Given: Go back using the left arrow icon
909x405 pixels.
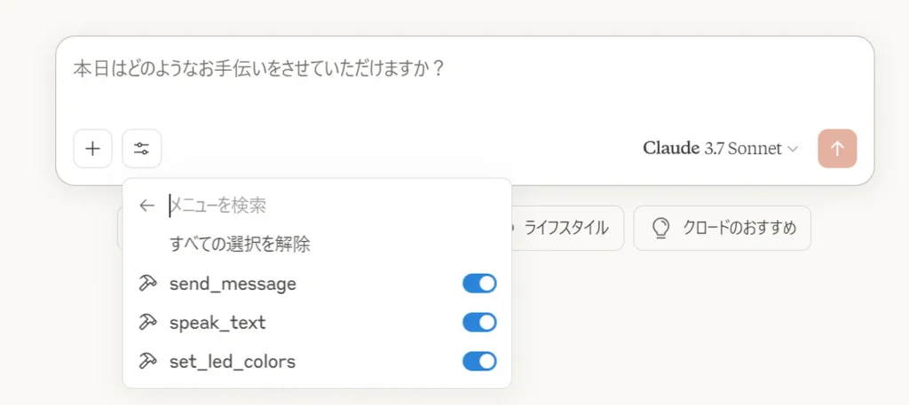Looking at the screenshot, I should pos(147,206).
